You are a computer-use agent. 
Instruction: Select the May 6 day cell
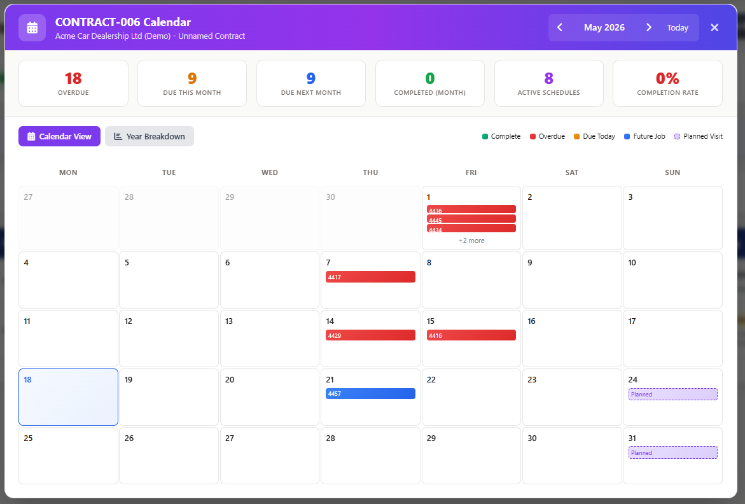tap(269, 280)
